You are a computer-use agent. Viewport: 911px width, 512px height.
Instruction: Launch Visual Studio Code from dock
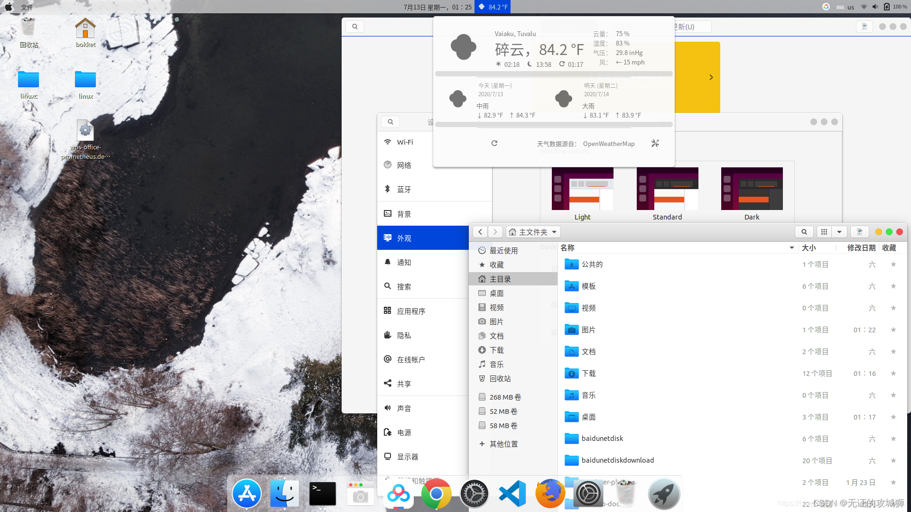(512, 494)
